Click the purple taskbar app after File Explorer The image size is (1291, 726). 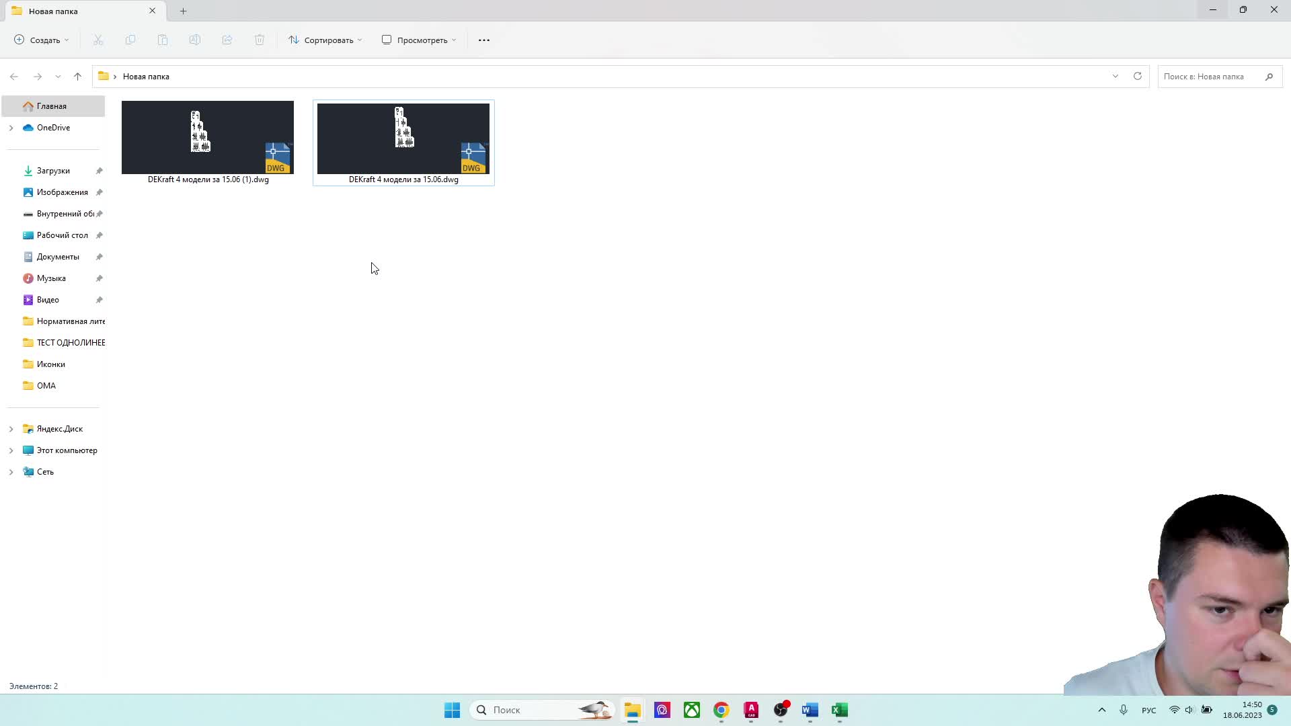click(x=662, y=710)
